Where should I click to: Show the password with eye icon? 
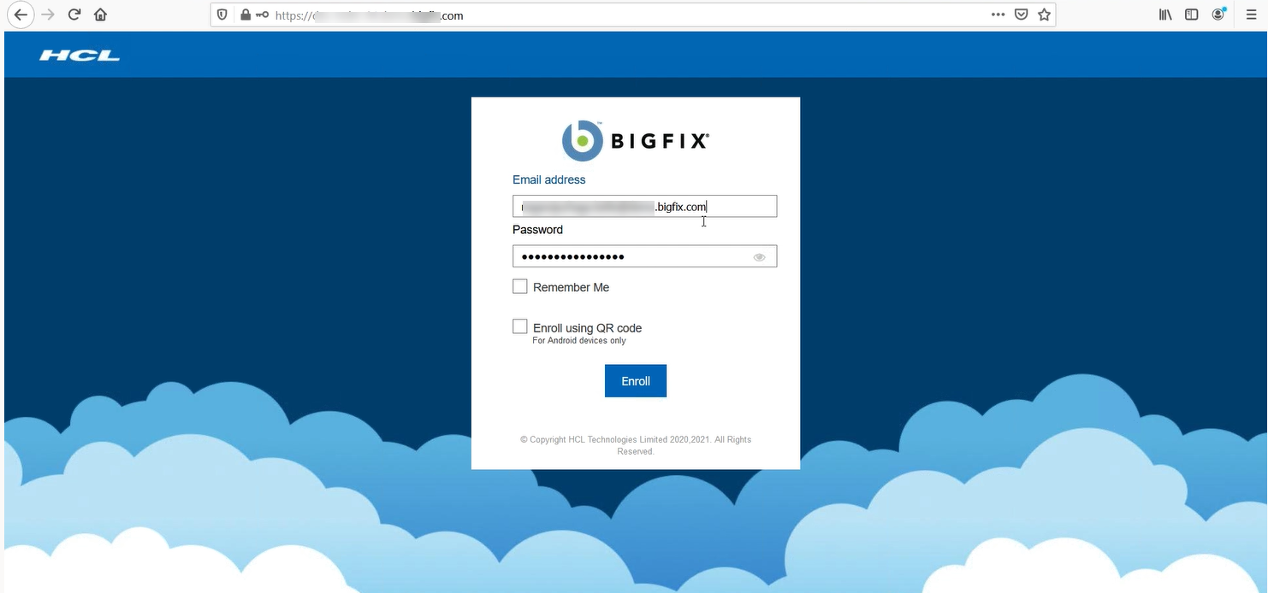coord(759,257)
